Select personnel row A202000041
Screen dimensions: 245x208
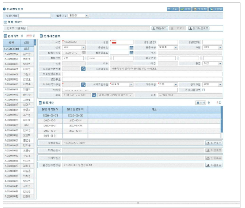(x=18, y=191)
